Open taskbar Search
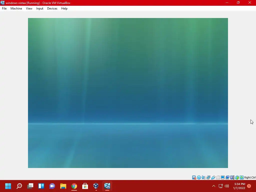This screenshot has width=256, height=192. [x=19, y=186]
